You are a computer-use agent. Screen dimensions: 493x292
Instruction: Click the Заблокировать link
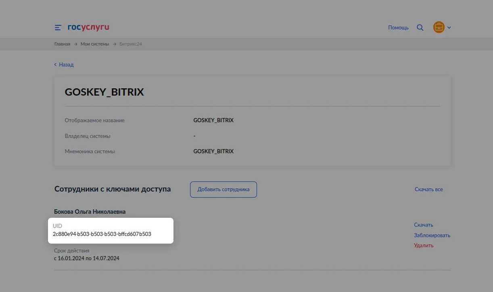[x=432, y=236]
